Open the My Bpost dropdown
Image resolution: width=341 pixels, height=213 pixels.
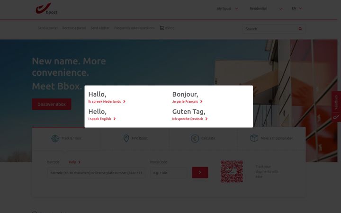pos(227,9)
